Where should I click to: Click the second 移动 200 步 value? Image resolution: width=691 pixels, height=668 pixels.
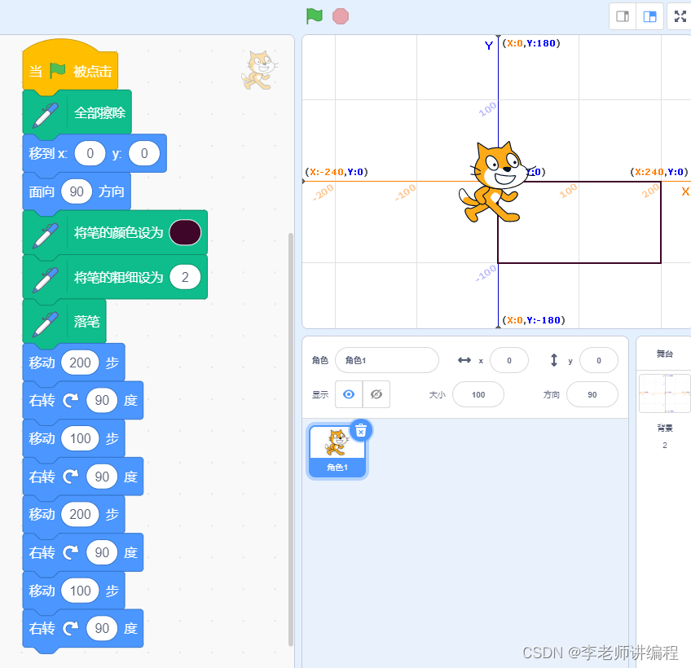(80, 514)
